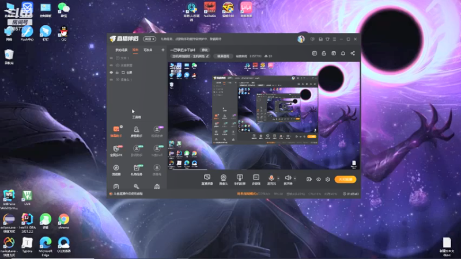Click the WebStorm desktop icon
Screen dimensions: 461x259
[x=9, y=199]
